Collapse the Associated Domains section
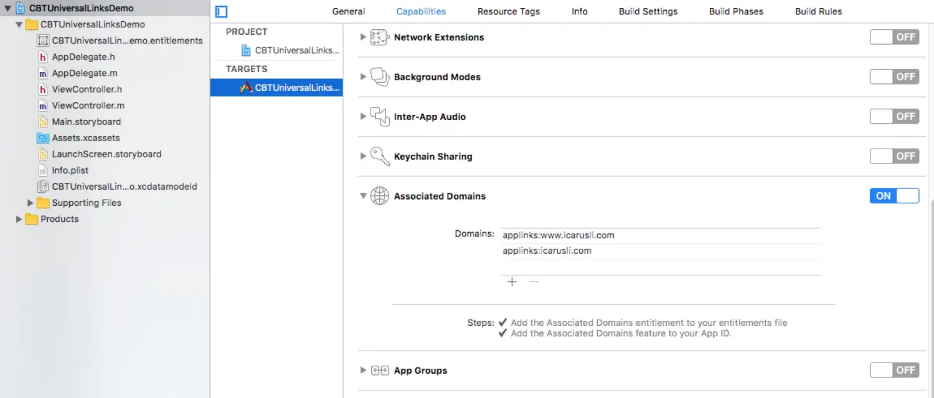 pos(364,196)
